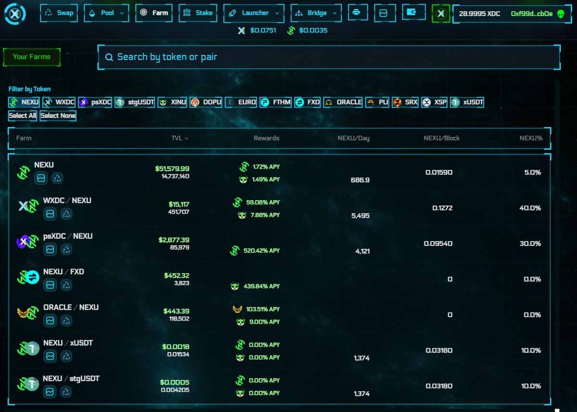Open the Farm page
Screen dimensions: 577x412
click(154, 13)
